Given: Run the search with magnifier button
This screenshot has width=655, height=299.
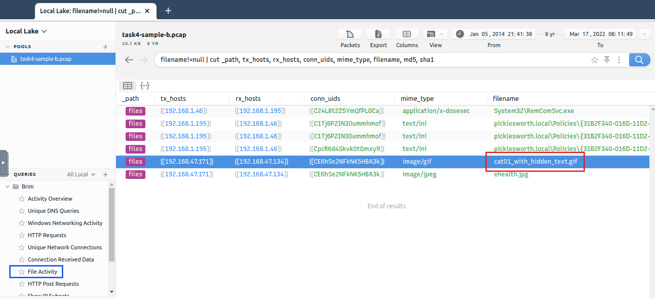Looking at the screenshot, I should pyautogui.click(x=639, y=60).
